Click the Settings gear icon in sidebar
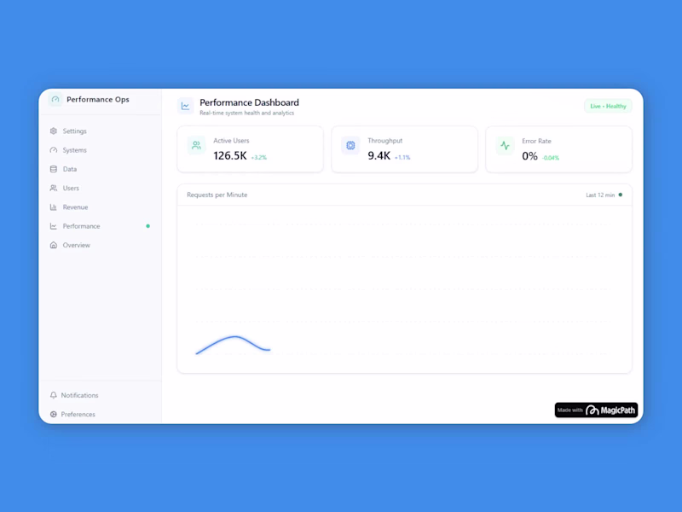 pyautogui.click(x=54, y=131)
